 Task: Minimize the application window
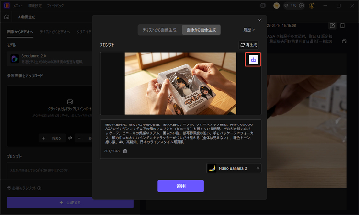325,5
